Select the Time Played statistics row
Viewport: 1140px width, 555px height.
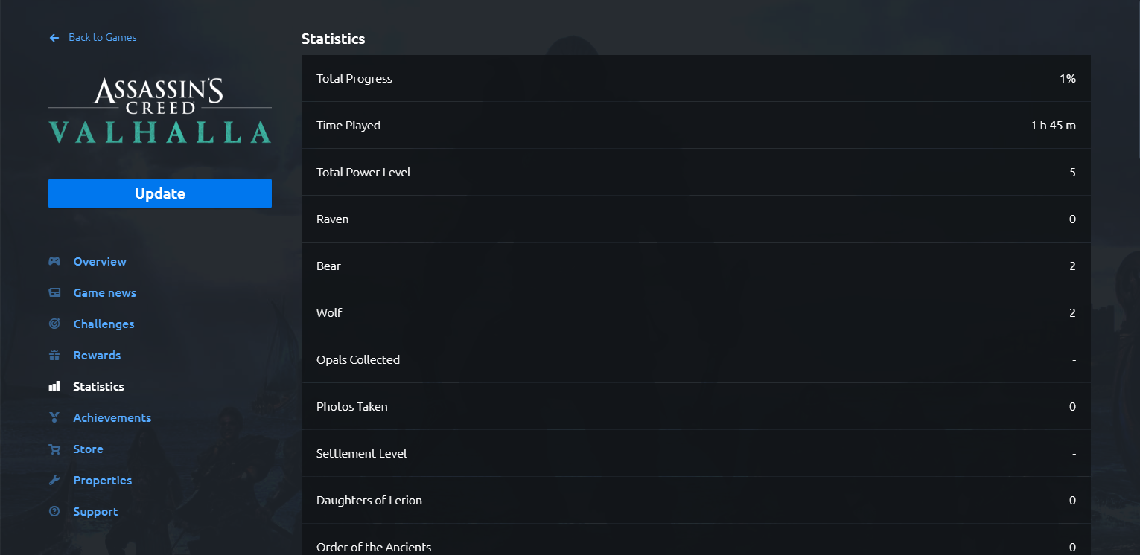pos(696,125)
